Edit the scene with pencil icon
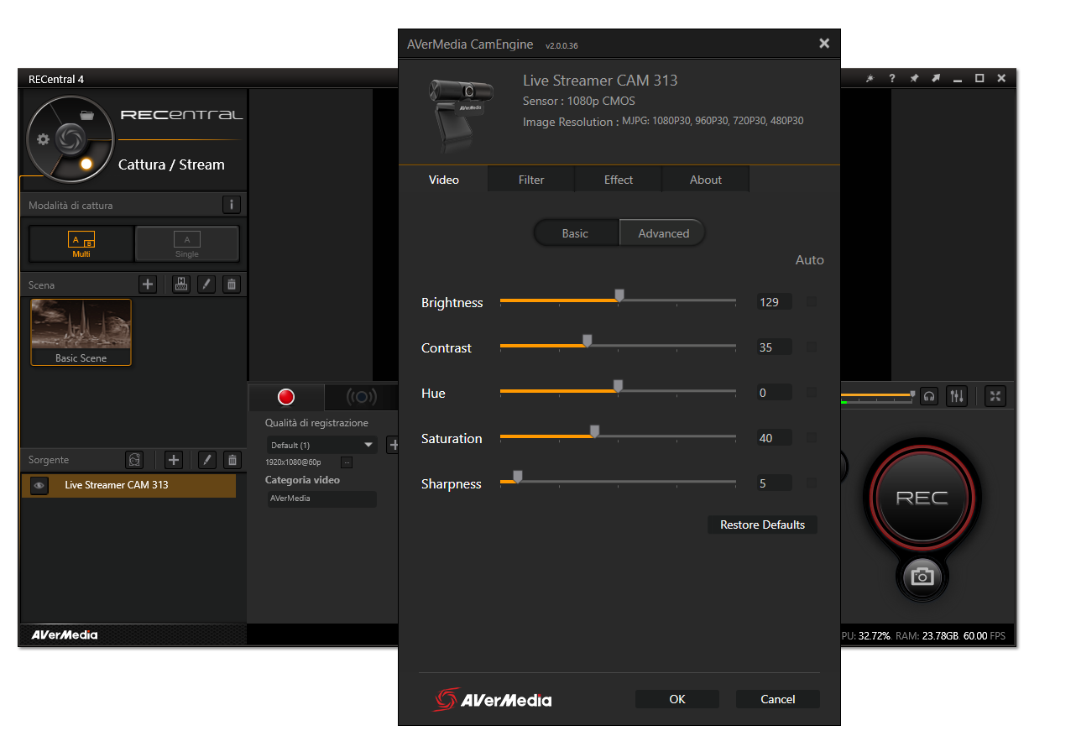Viewport: 1076px width, 736px height. tap(206, 284)
